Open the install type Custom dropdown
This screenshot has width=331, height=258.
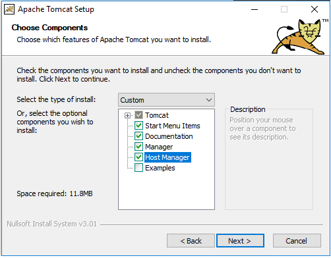click(x=166, y=100)
